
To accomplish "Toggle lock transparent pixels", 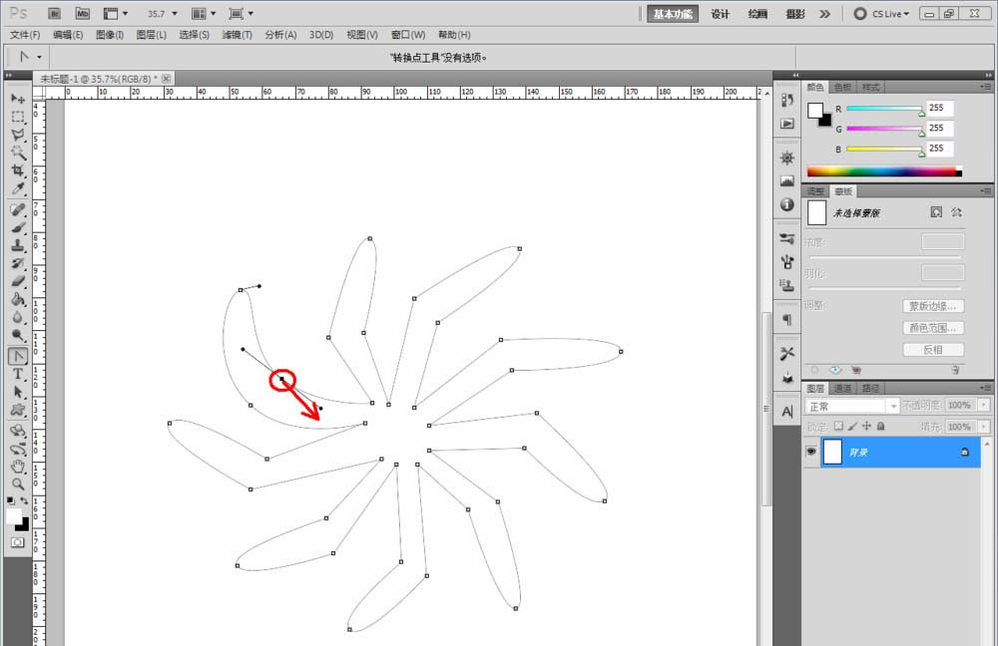I will [839, 426].
